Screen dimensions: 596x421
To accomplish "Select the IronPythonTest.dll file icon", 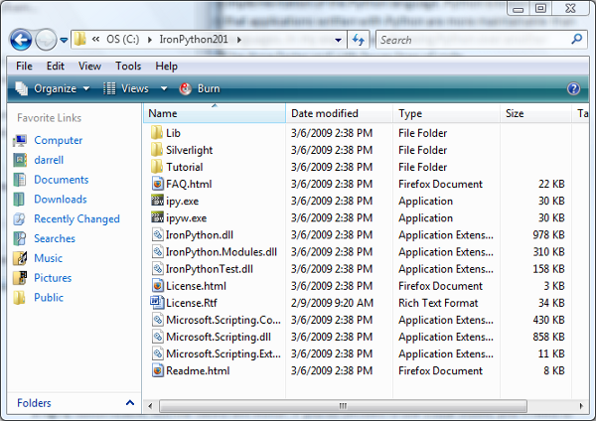I will (157, 269).
